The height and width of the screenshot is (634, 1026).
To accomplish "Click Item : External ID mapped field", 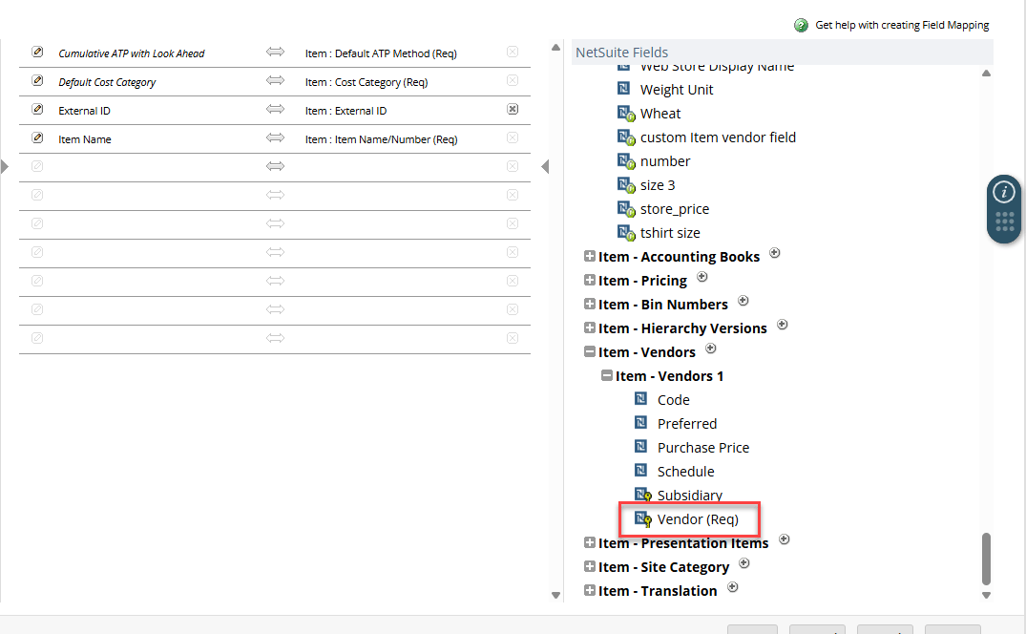I will pos(345,111).
